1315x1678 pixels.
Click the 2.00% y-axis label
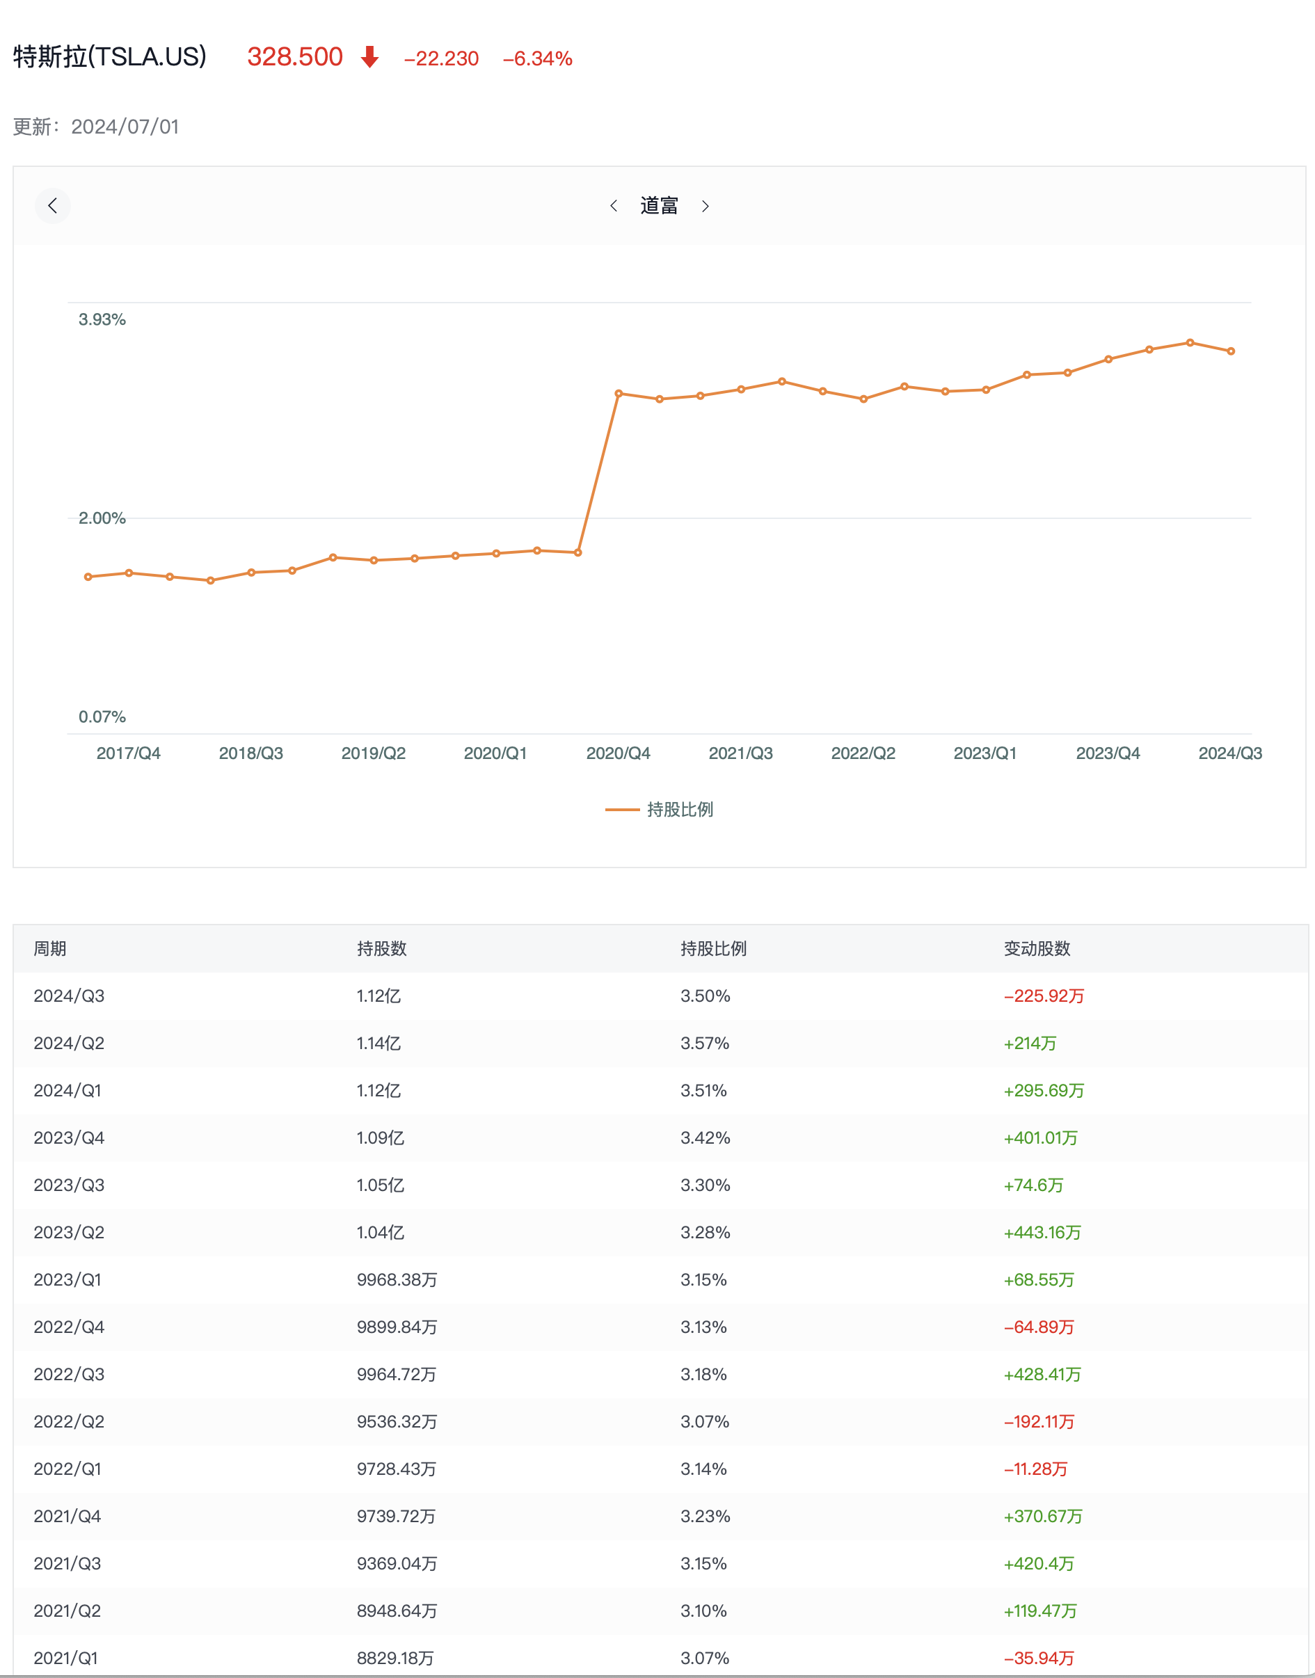click(102, 518)
